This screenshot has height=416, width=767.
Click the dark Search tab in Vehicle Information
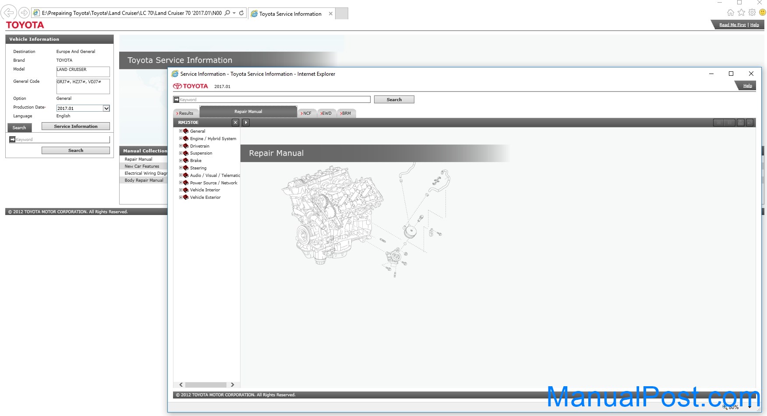pyautogui.click(x=19, y=128)
